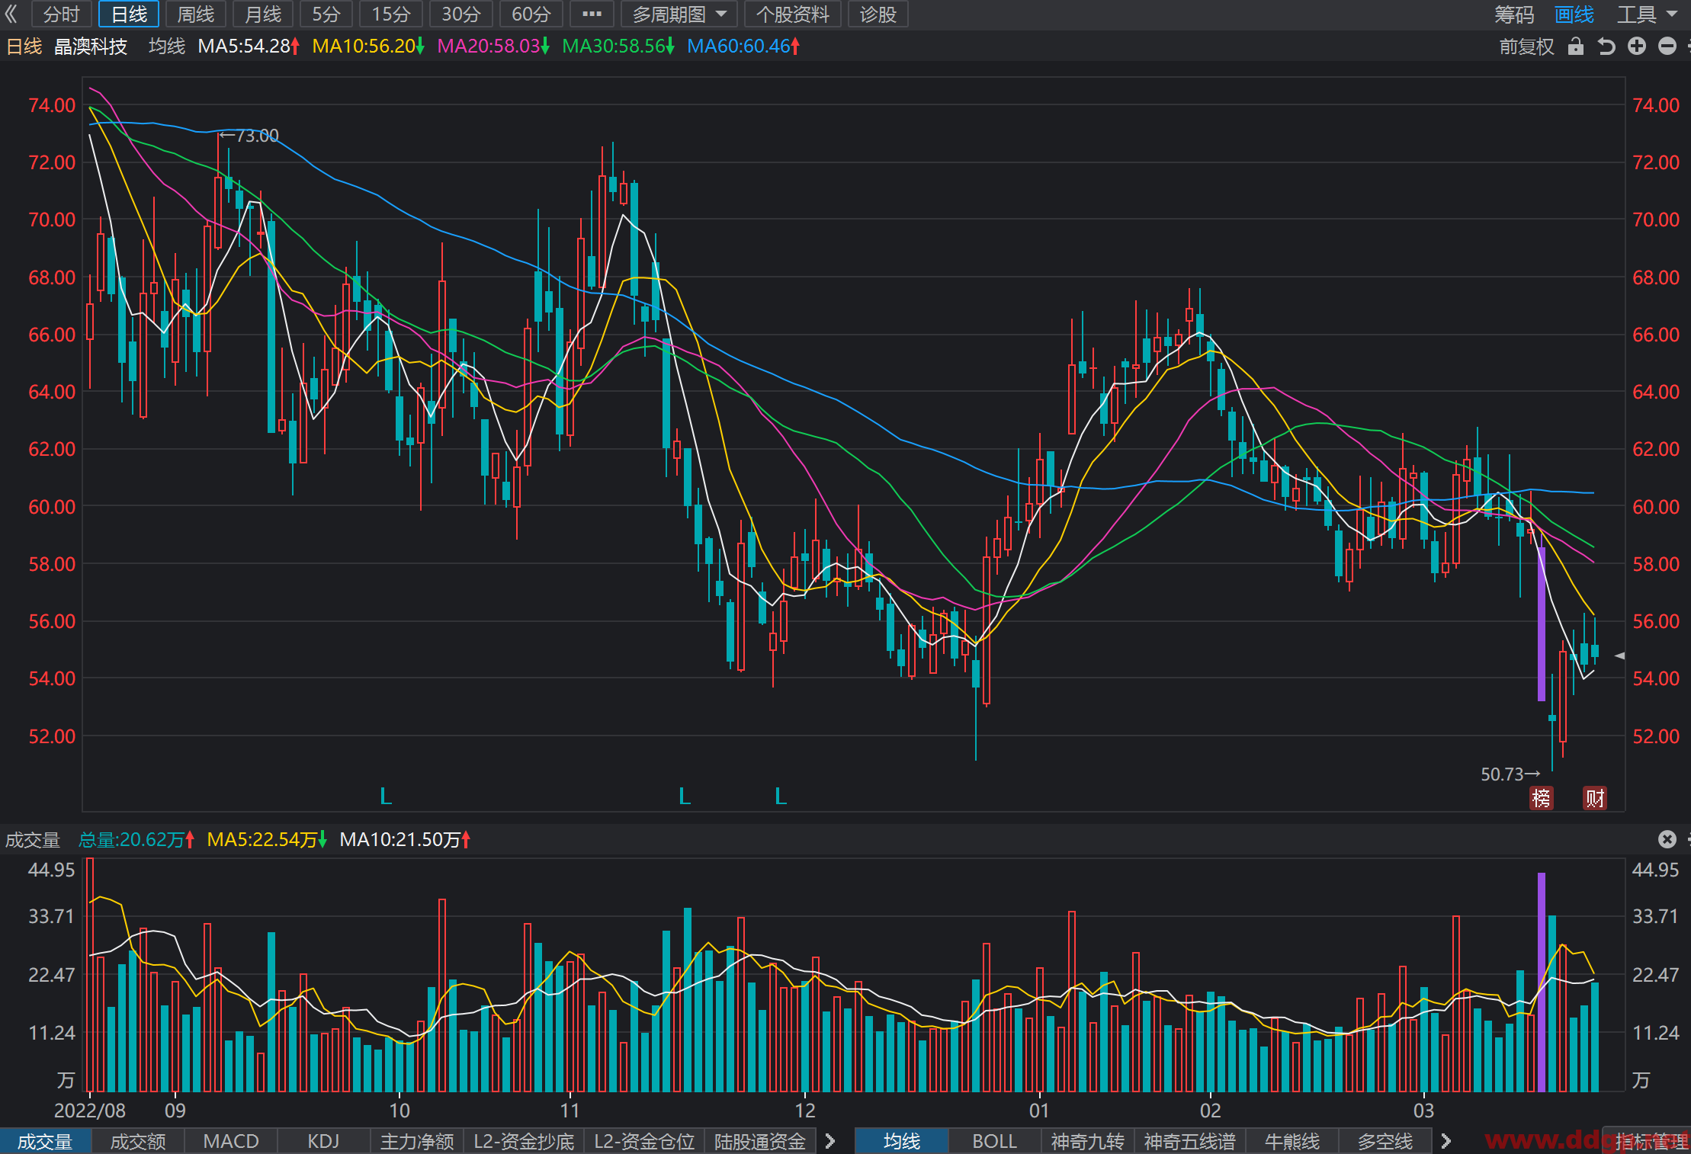Image resolution: width=1691 pixels, height=1154 pixels.
Task: Click the volume MA10:21.50万 label
Action: click(x=405, y=839)
